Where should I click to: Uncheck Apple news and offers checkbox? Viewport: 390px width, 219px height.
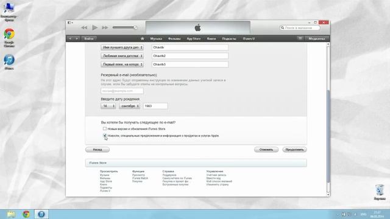105,136
